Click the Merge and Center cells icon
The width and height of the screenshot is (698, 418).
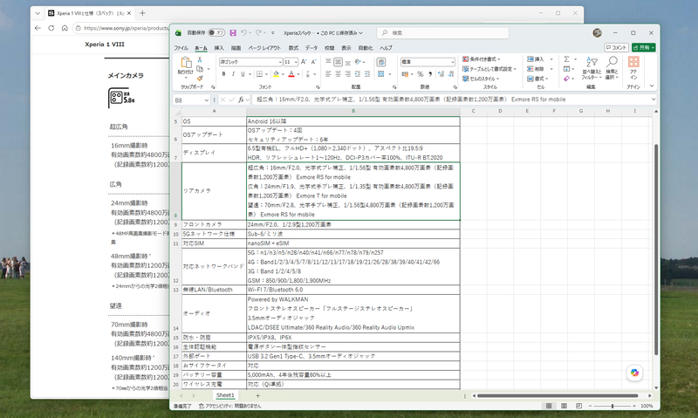click(x=381, y=74)
